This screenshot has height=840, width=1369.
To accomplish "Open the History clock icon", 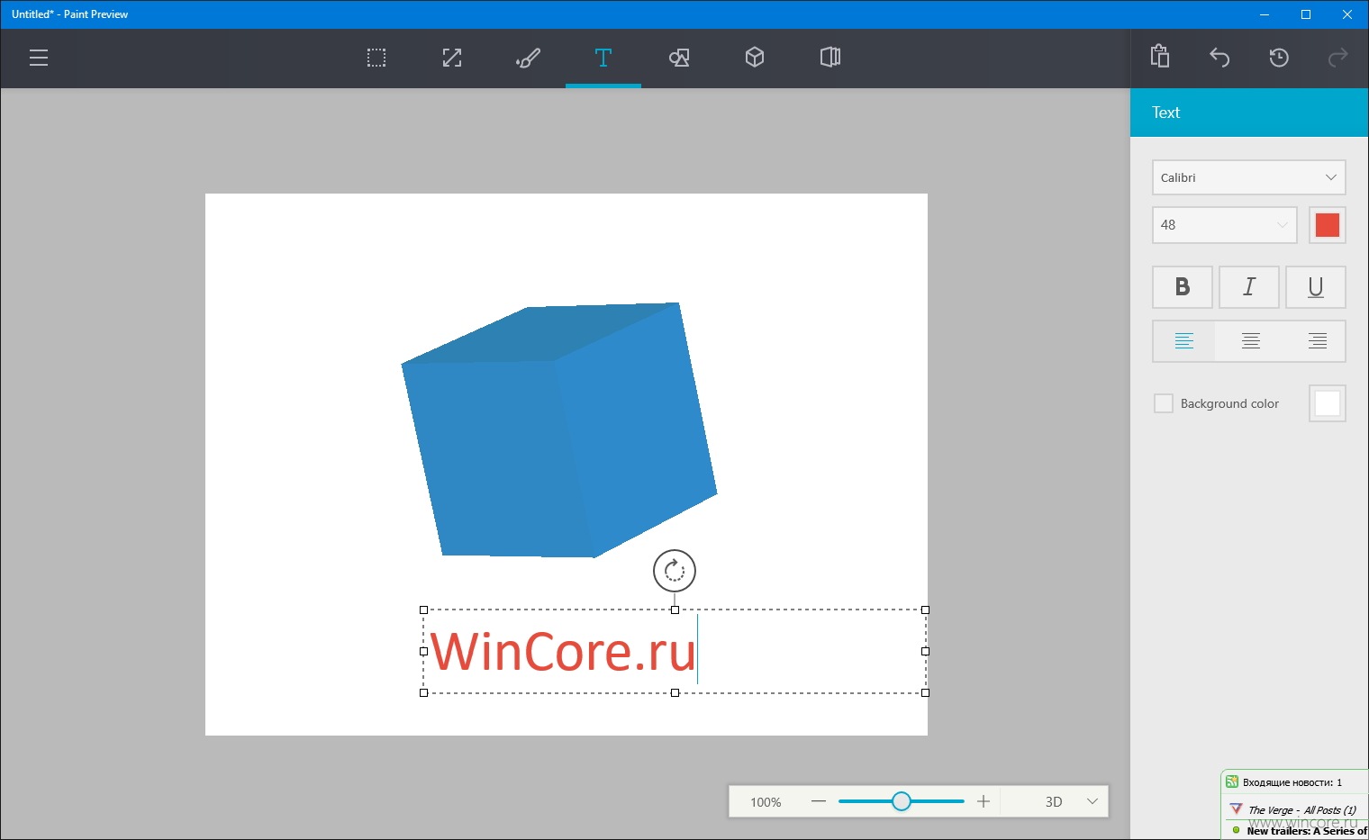I will [1279, 59].
